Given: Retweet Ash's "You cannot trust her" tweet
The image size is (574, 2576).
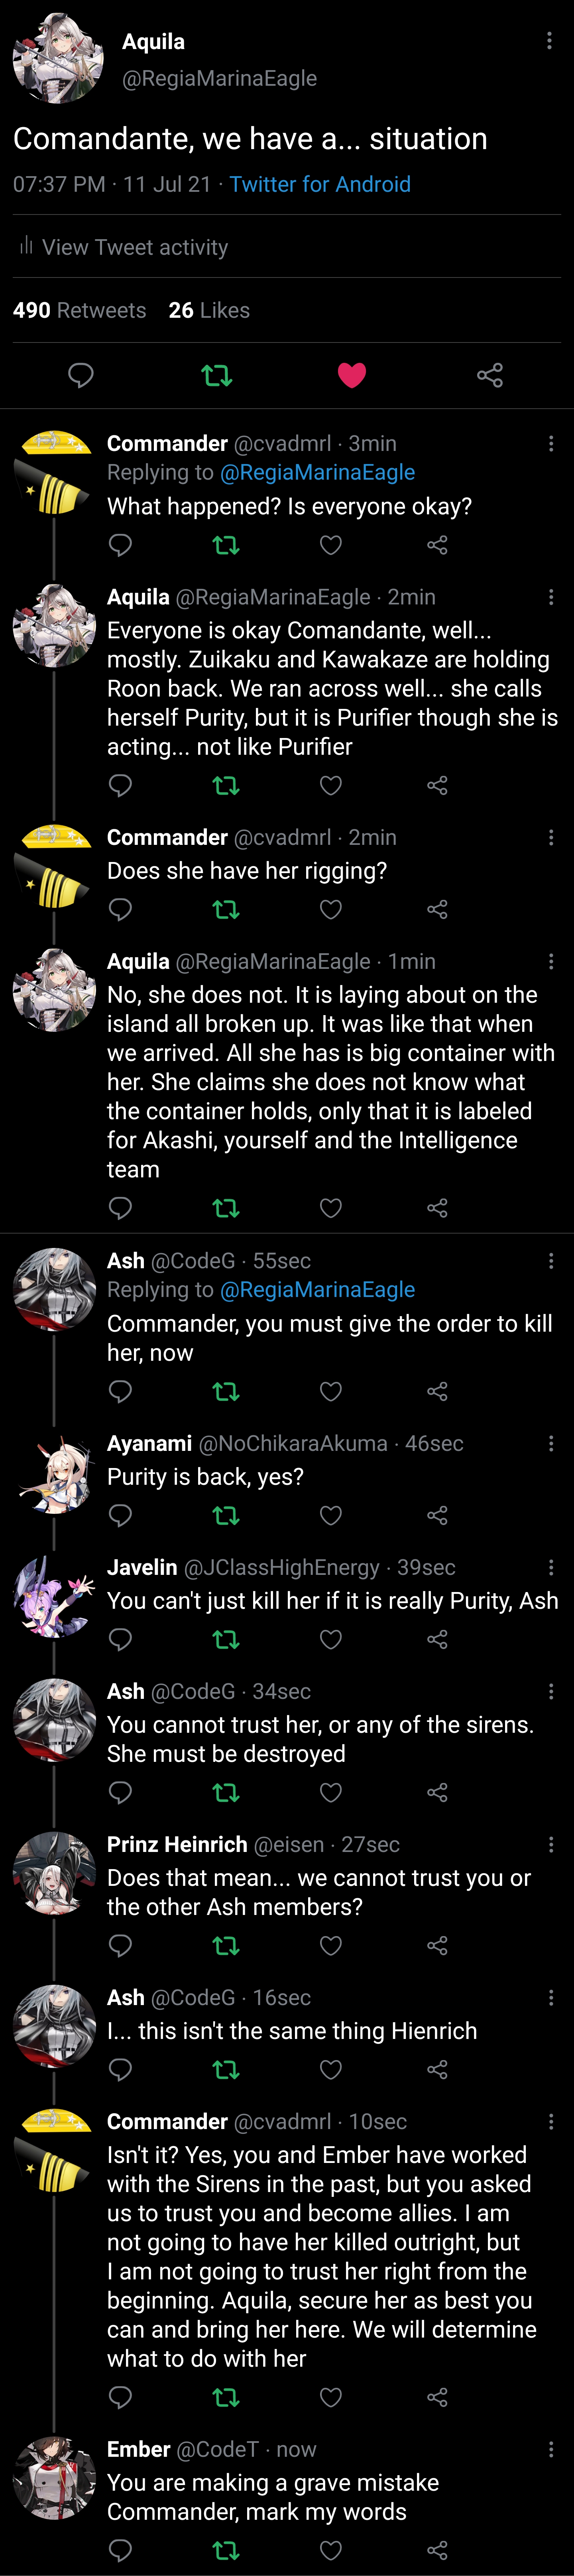Looking at the screenshot, I should coord(226,1792).
